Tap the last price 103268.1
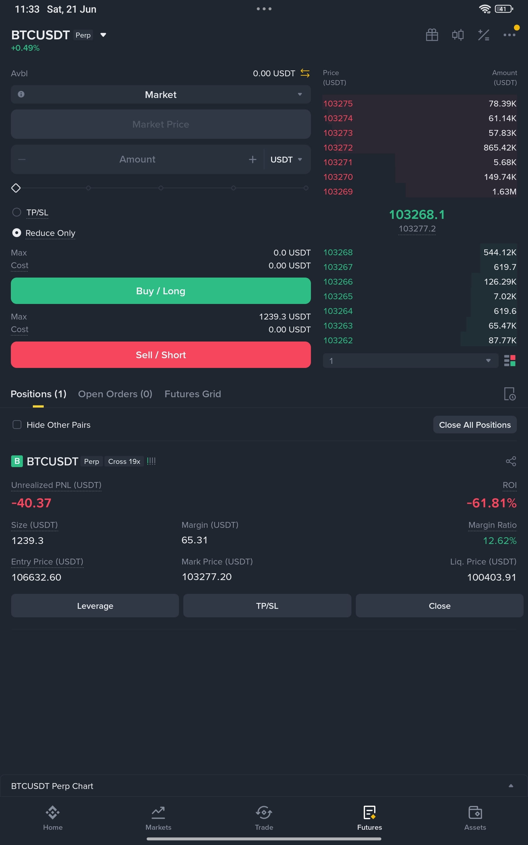 [417, 214]
